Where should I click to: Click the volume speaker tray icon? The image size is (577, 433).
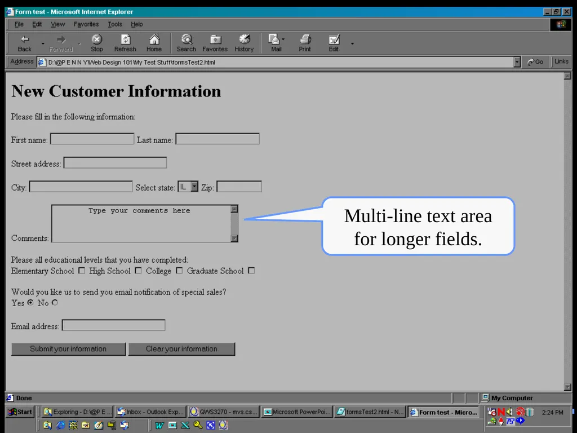coord(509,412)
